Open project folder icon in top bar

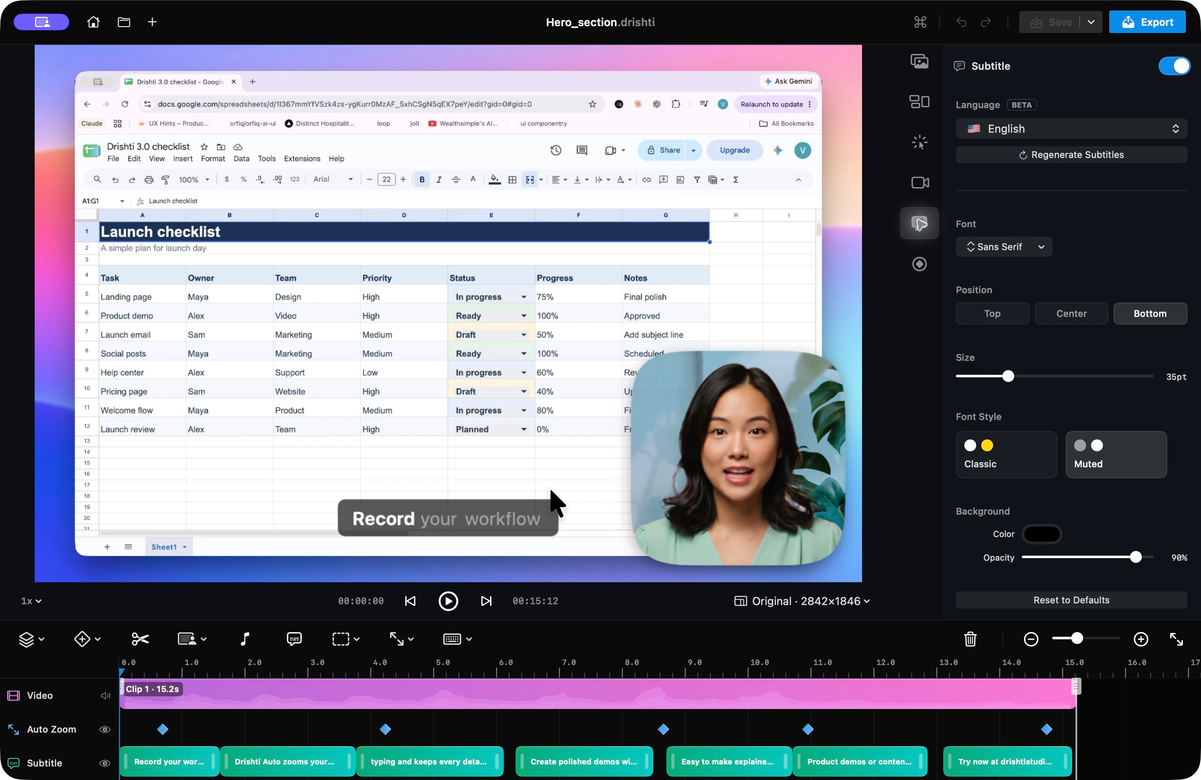click(x=124, y=22)
